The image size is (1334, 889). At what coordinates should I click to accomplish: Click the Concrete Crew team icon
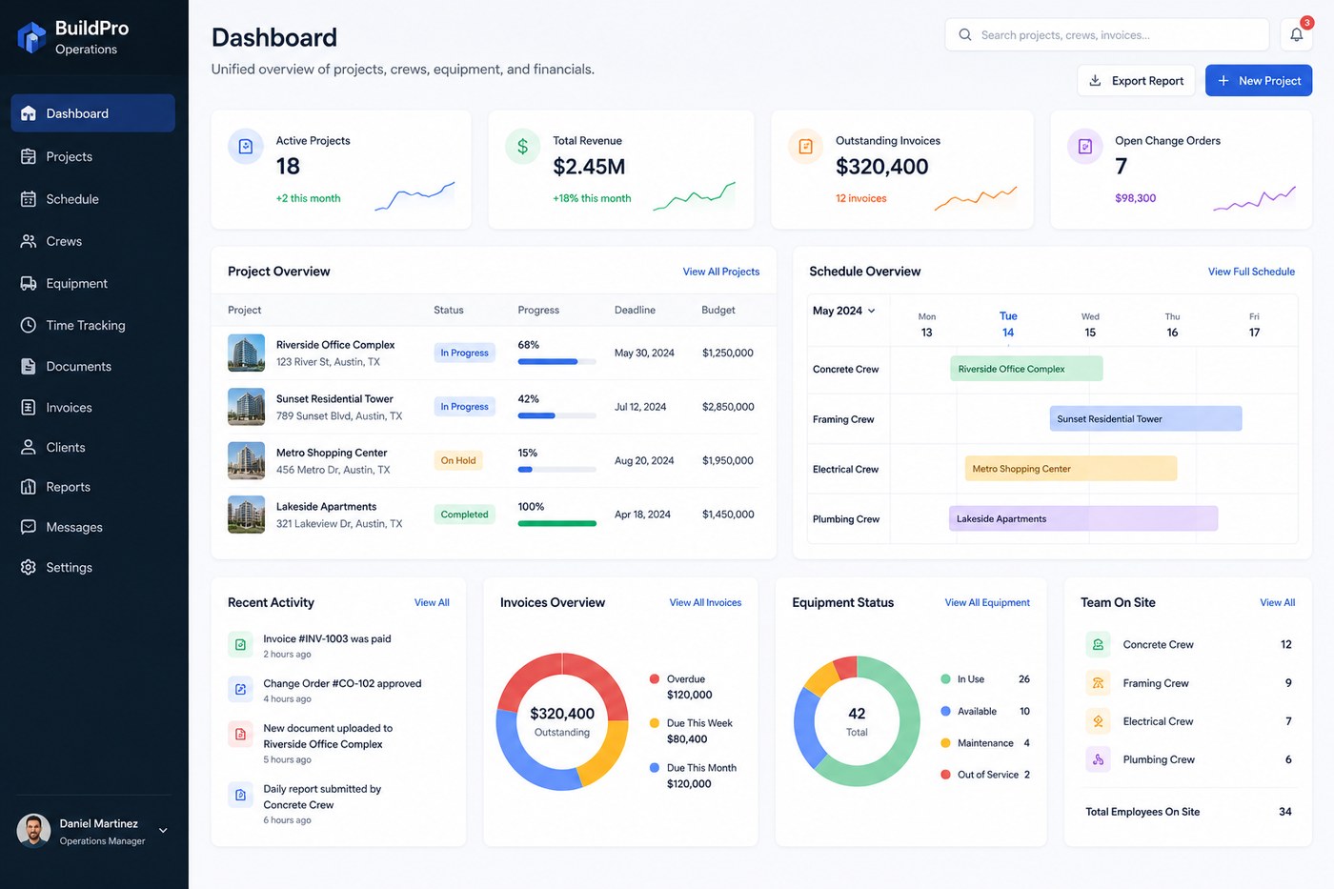click(1098, 645)
